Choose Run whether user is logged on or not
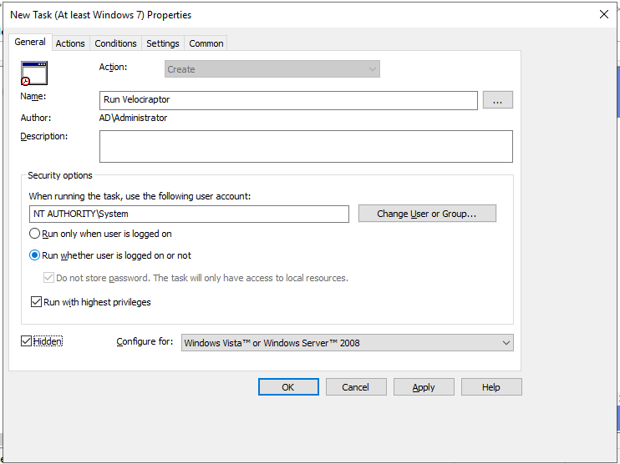 [x=36, y=256]
